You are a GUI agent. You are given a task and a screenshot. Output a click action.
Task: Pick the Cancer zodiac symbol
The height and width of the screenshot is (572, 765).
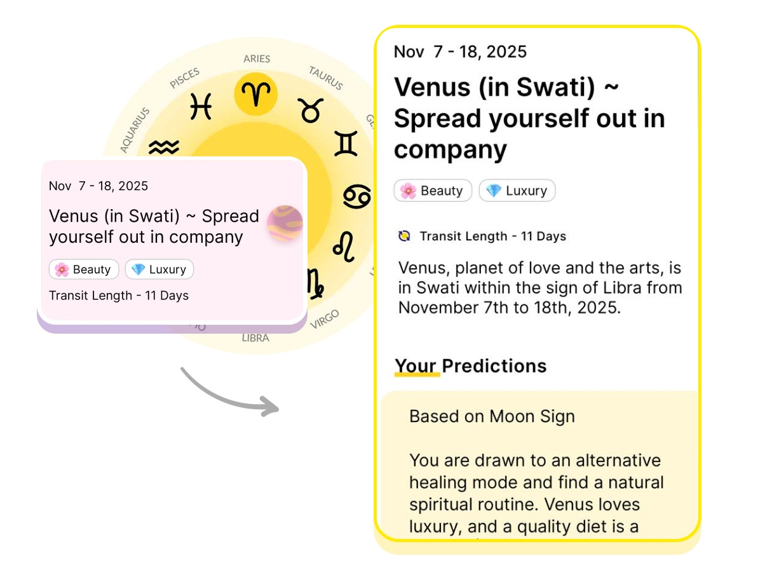coord(357,196)
